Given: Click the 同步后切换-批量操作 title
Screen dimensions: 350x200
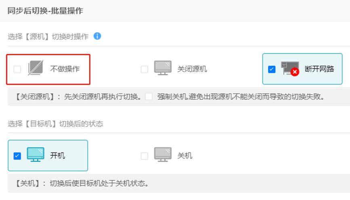Looking at the screenshot, I should coord(45,11).
